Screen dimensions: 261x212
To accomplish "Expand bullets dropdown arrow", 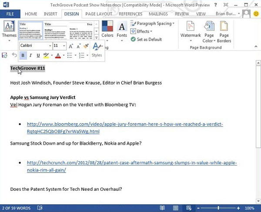I will pyautogui.click(x=75, y=55).
